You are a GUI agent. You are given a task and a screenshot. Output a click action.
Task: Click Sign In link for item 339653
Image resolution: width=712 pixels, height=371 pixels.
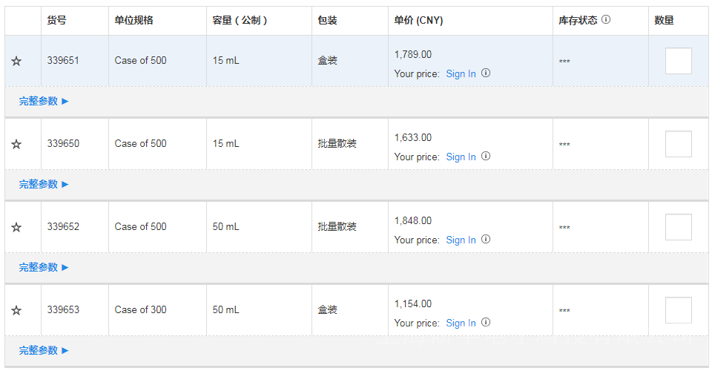click(x=461, y=324)
